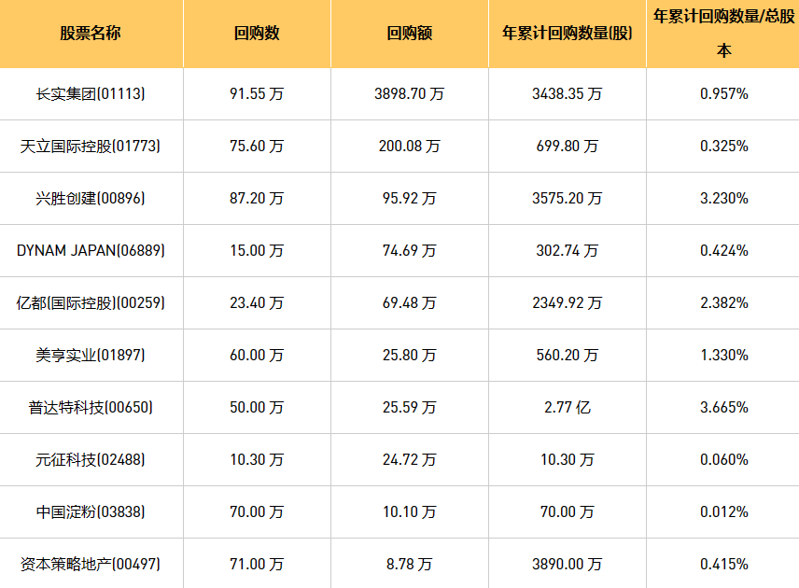The width and height of the screenshot is (799, 588).
Task: Click the 3898.70 万 buyback amount cell
Action: (410, 93)
